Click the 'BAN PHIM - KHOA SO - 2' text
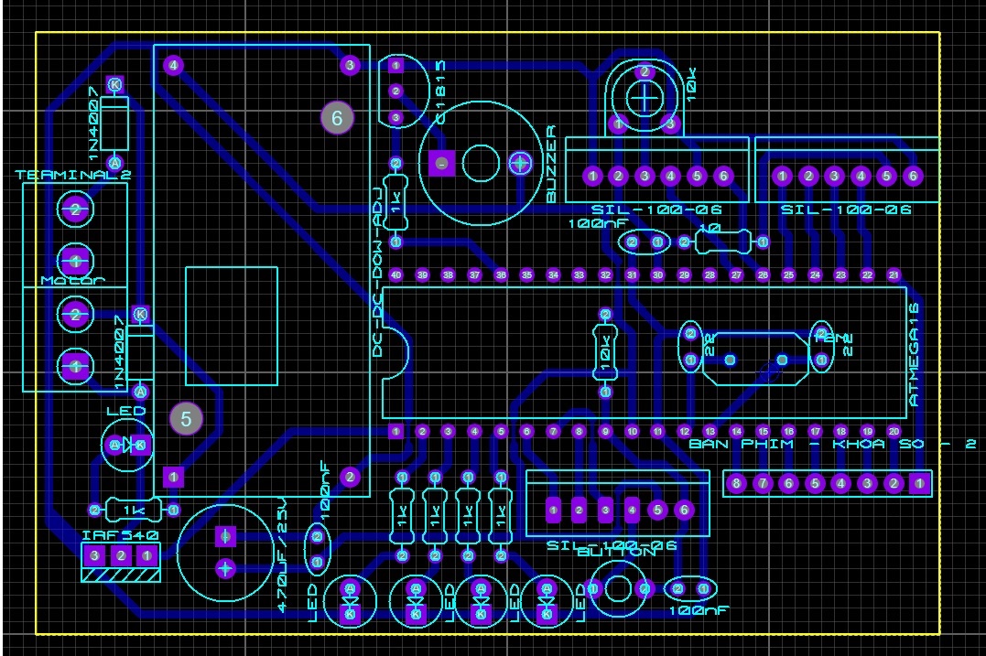 [x=833, y=445]
